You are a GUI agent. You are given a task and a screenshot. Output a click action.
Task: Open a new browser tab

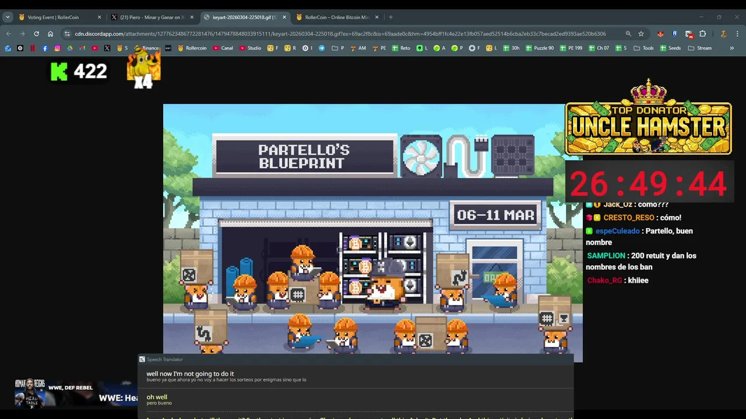point(390,17)
